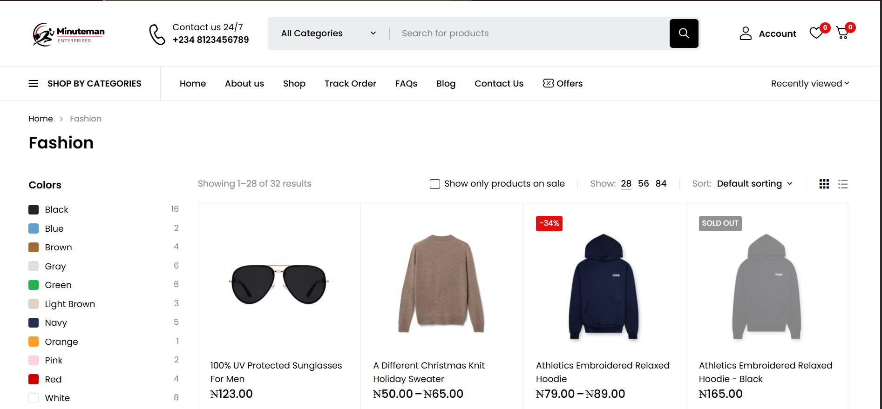882x409 pixels.
Task: Expand the Recently viewed dropdown
Action: 810,84
